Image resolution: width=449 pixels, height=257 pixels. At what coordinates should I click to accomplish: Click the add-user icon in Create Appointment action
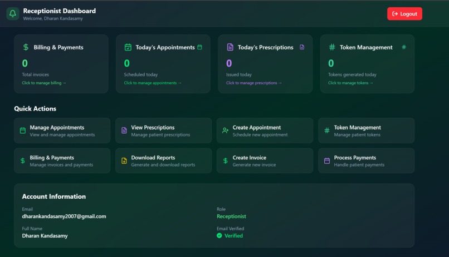226,130
